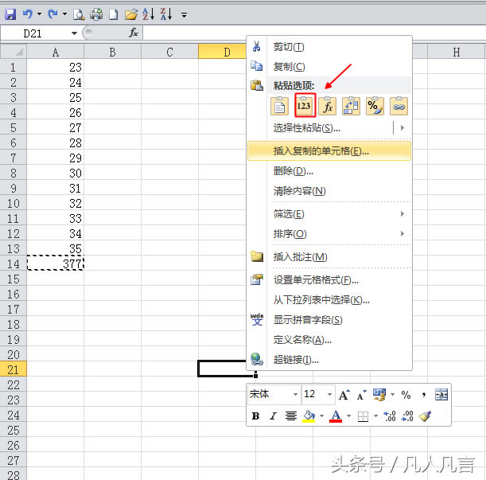Open Print Preview magnifier icon

[79, 14]
